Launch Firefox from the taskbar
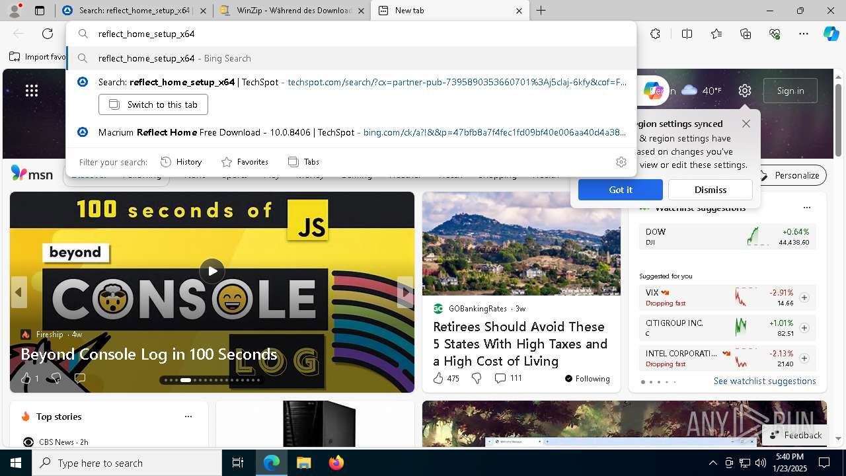Viewport: 846px width, 476px height. point(336,463)
